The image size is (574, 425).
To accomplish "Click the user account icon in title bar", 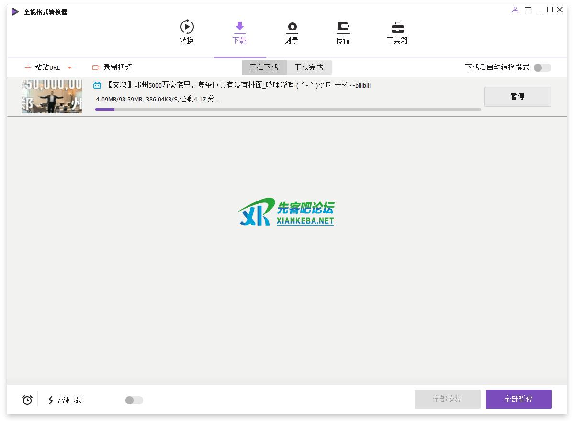I will click(515, 10).
